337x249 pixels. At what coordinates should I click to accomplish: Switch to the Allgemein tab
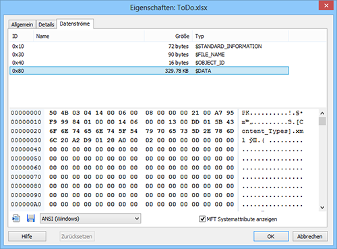point(22,24)
